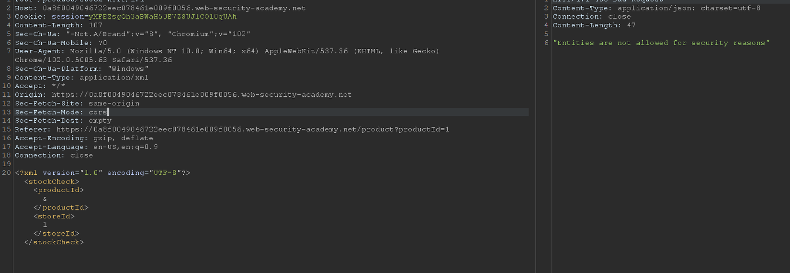Click the closing stockCheck tag
790x273 pixels.
54,242
